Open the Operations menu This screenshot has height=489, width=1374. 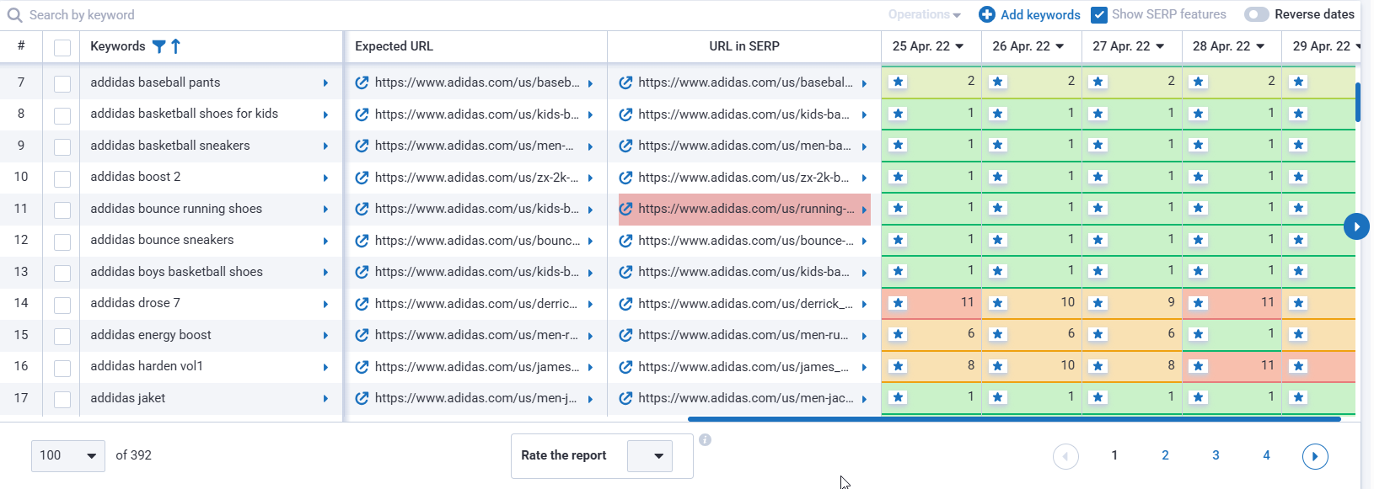924,14
